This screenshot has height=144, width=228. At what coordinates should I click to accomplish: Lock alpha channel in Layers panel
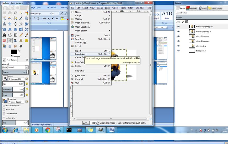186,22
